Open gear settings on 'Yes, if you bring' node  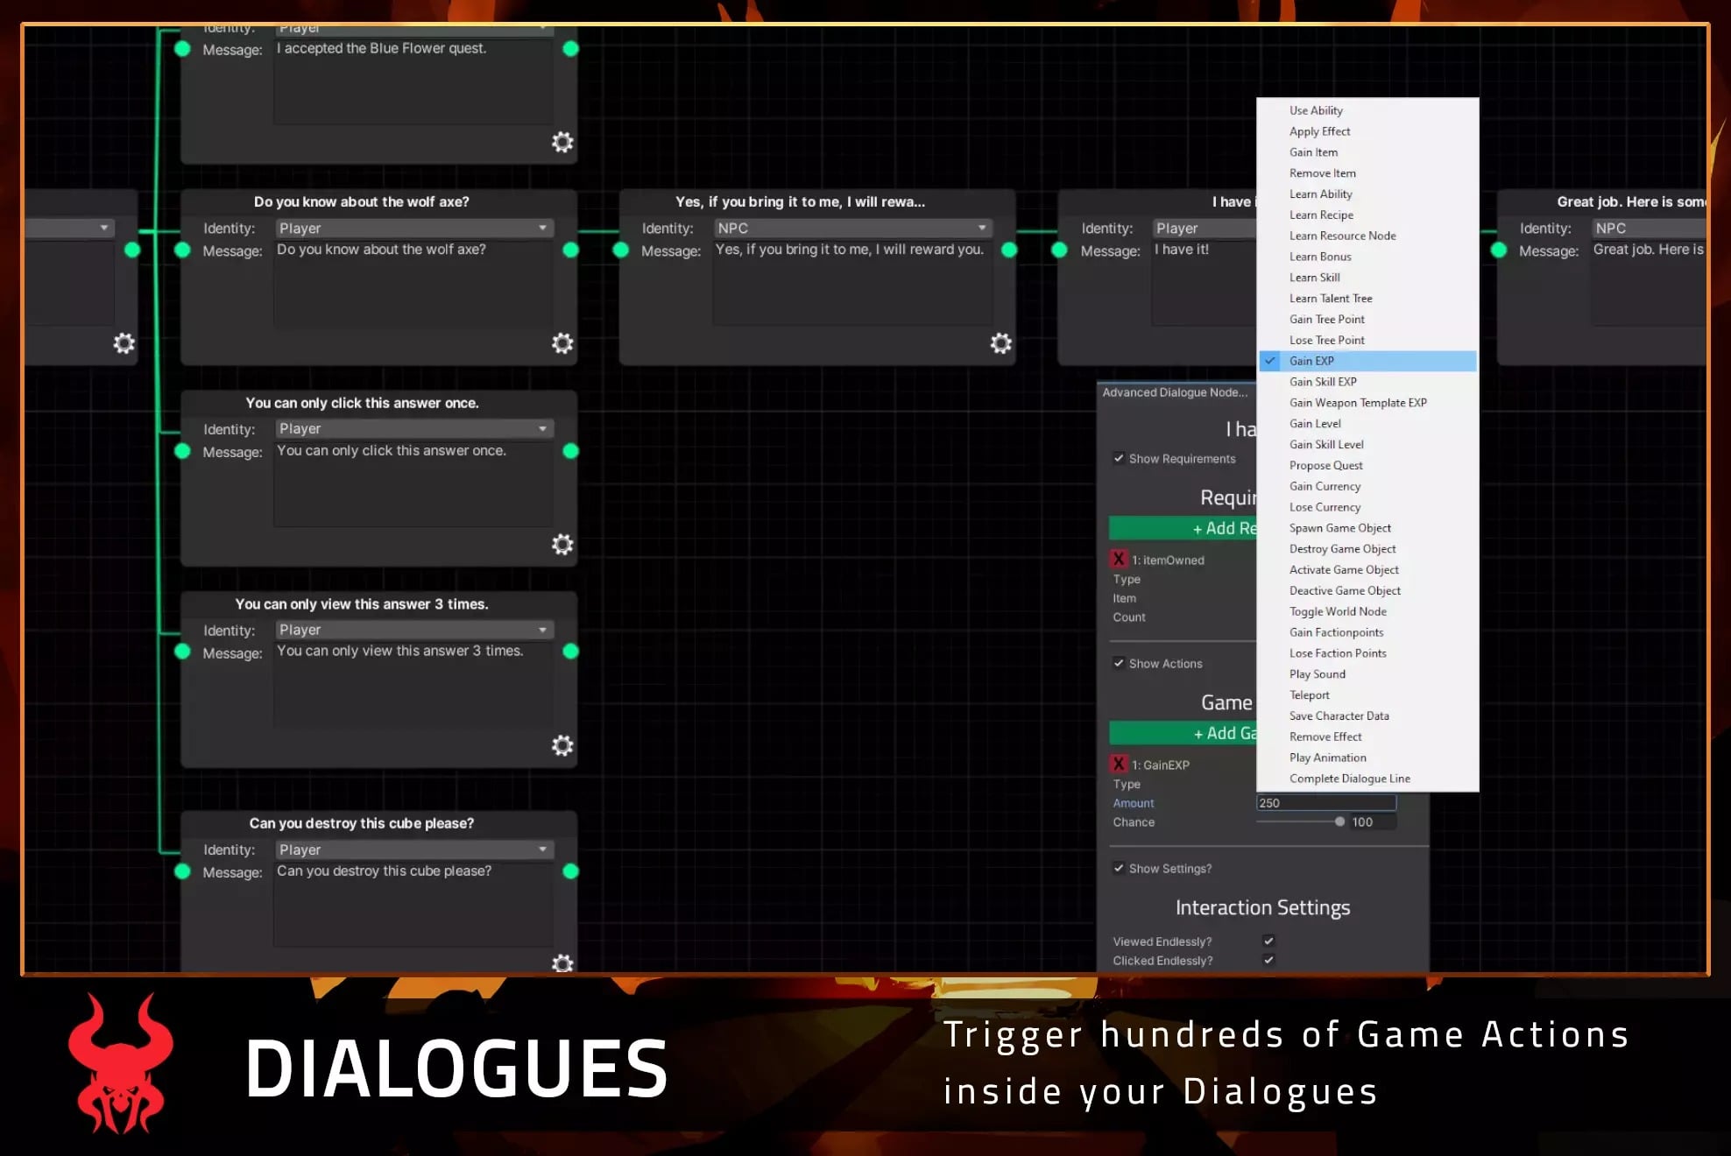click(1000, 343)
